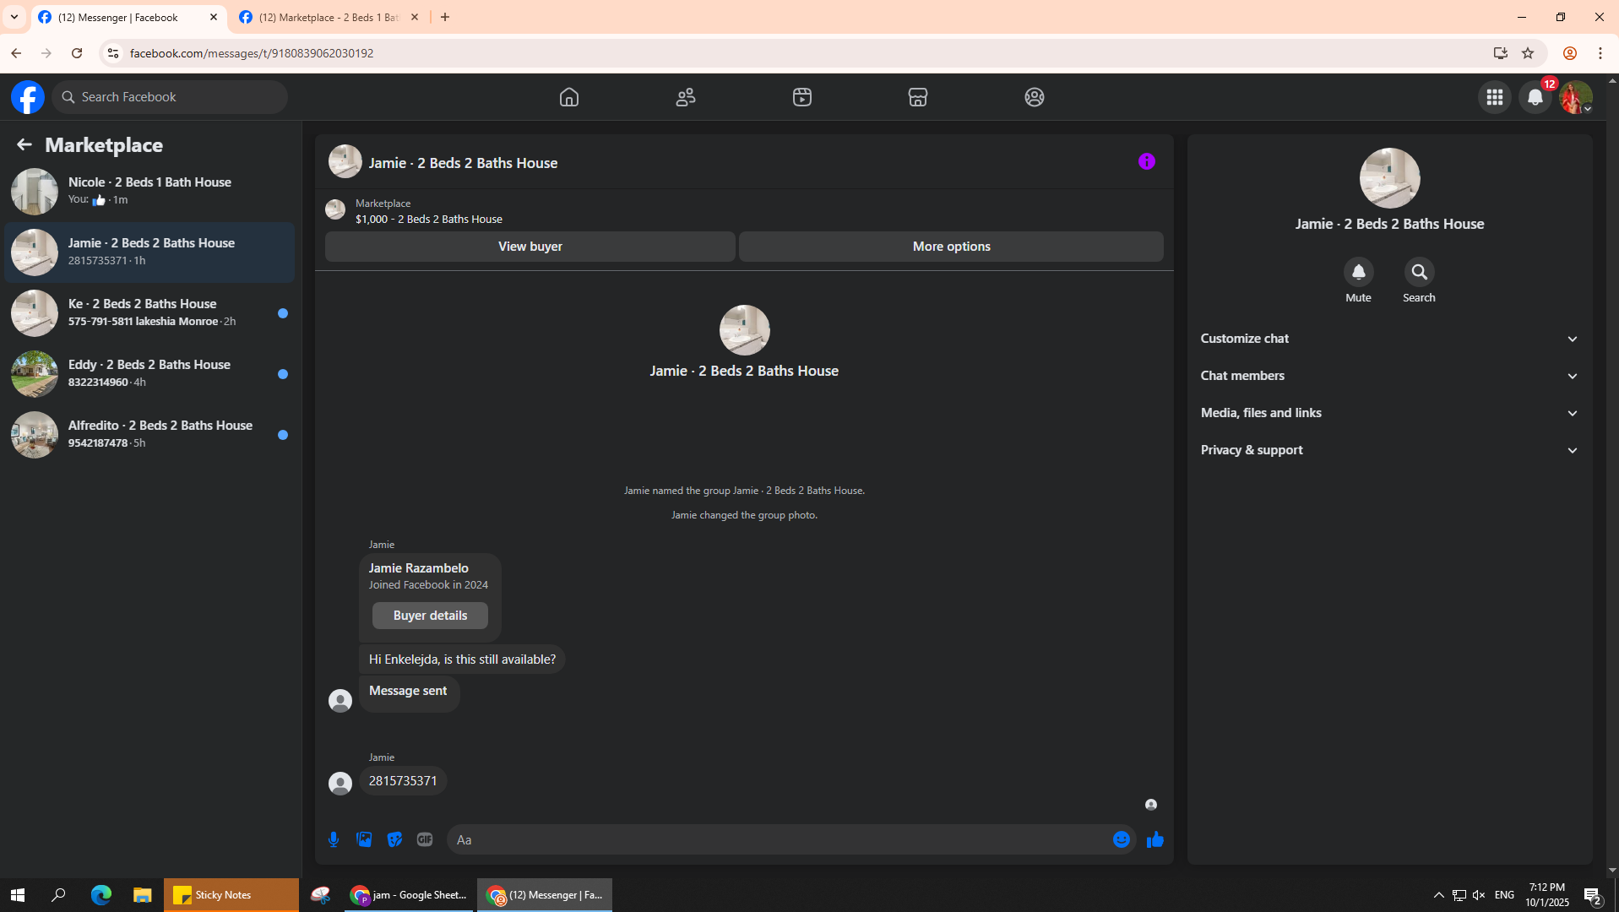Viewport: 1619px width, 912px height.
Task: Show hidden system tray icons
Action: pos(1438,895)
